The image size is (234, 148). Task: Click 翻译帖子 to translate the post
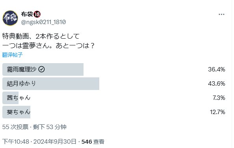12,55
